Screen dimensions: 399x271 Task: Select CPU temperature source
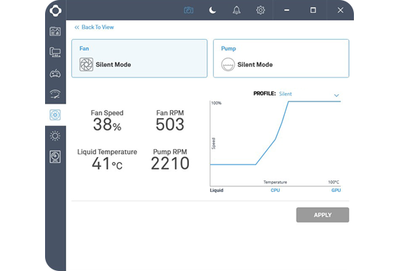275,191
